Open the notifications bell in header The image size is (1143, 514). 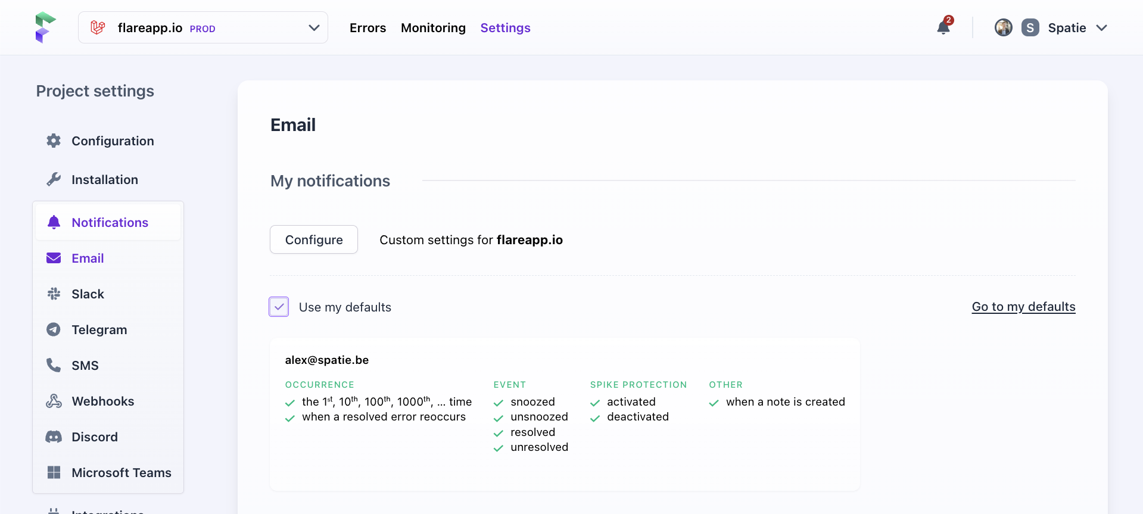tap(943, 27)
